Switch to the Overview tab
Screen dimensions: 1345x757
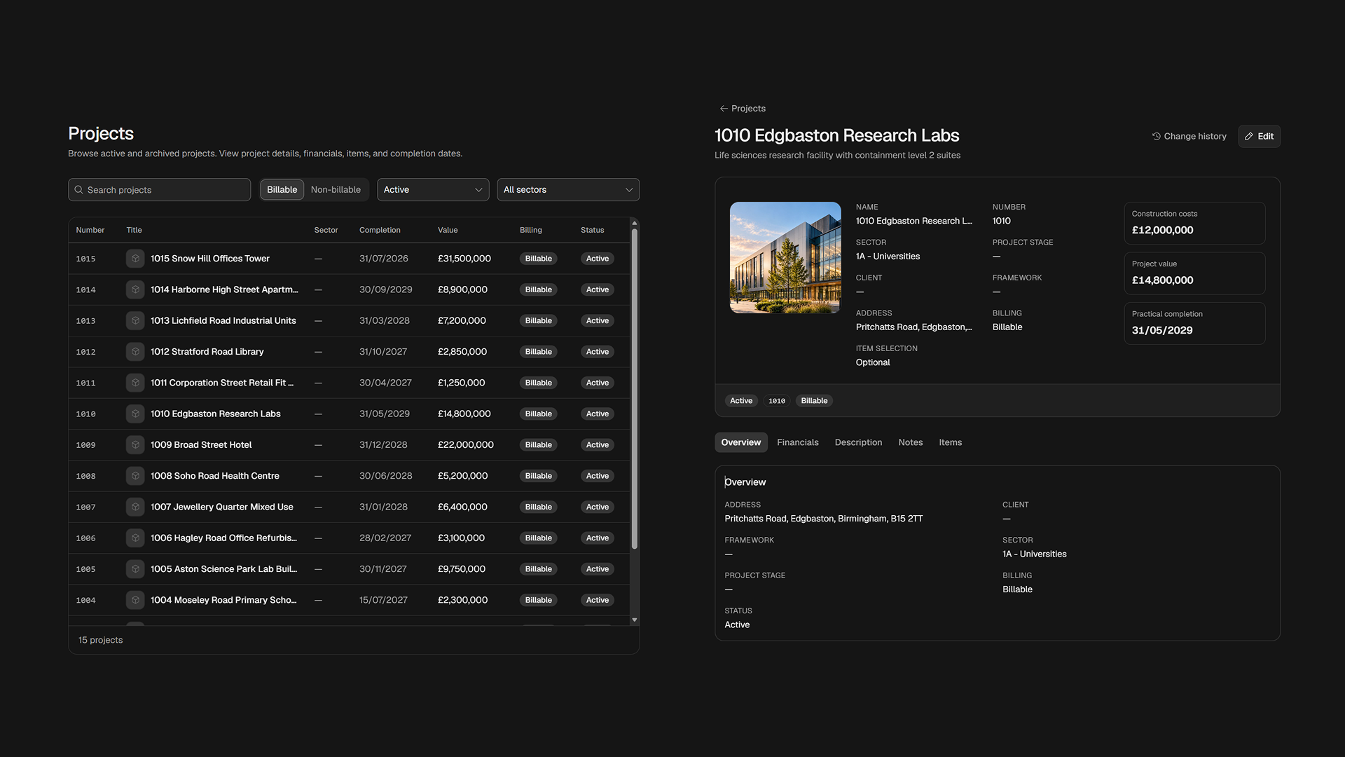[741, 442]
